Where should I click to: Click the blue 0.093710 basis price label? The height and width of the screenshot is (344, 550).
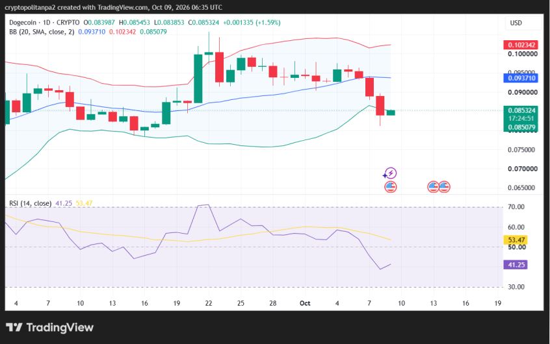521,78
